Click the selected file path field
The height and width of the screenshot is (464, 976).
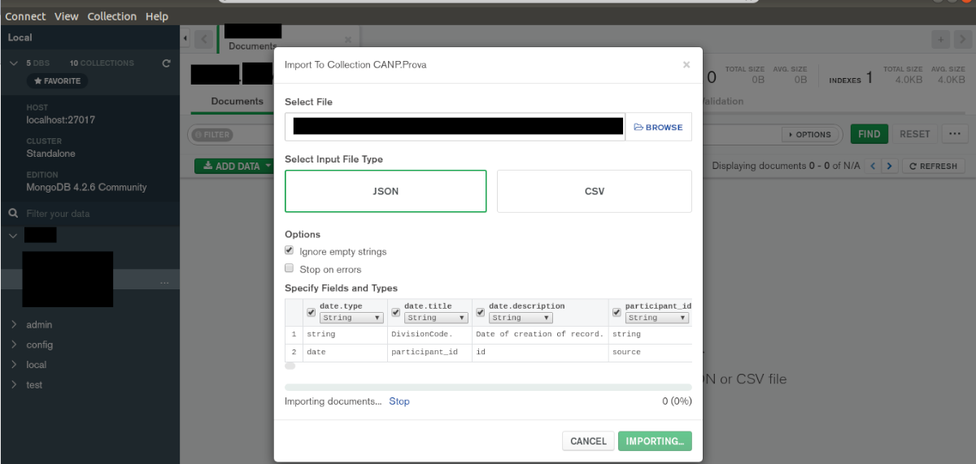[x=455, y=127]
